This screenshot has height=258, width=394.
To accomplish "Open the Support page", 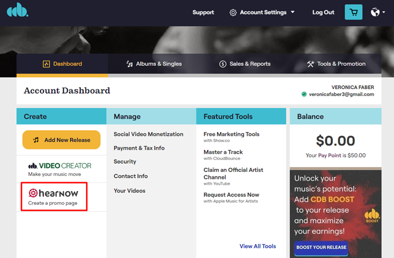I will click(x=203, y=13).
